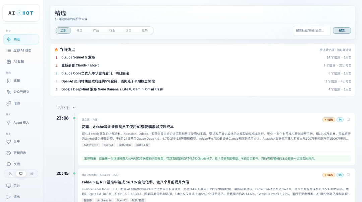Click 精选 badge on 花旗 article

[x=329, y=120]
